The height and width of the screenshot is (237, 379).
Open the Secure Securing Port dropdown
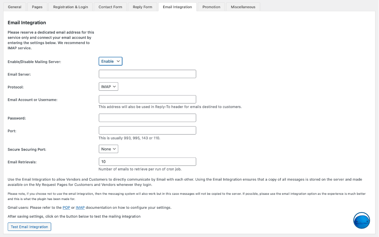point(108,149)
